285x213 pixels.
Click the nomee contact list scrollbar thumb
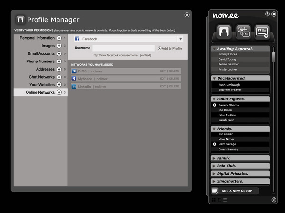click(273, 57)
